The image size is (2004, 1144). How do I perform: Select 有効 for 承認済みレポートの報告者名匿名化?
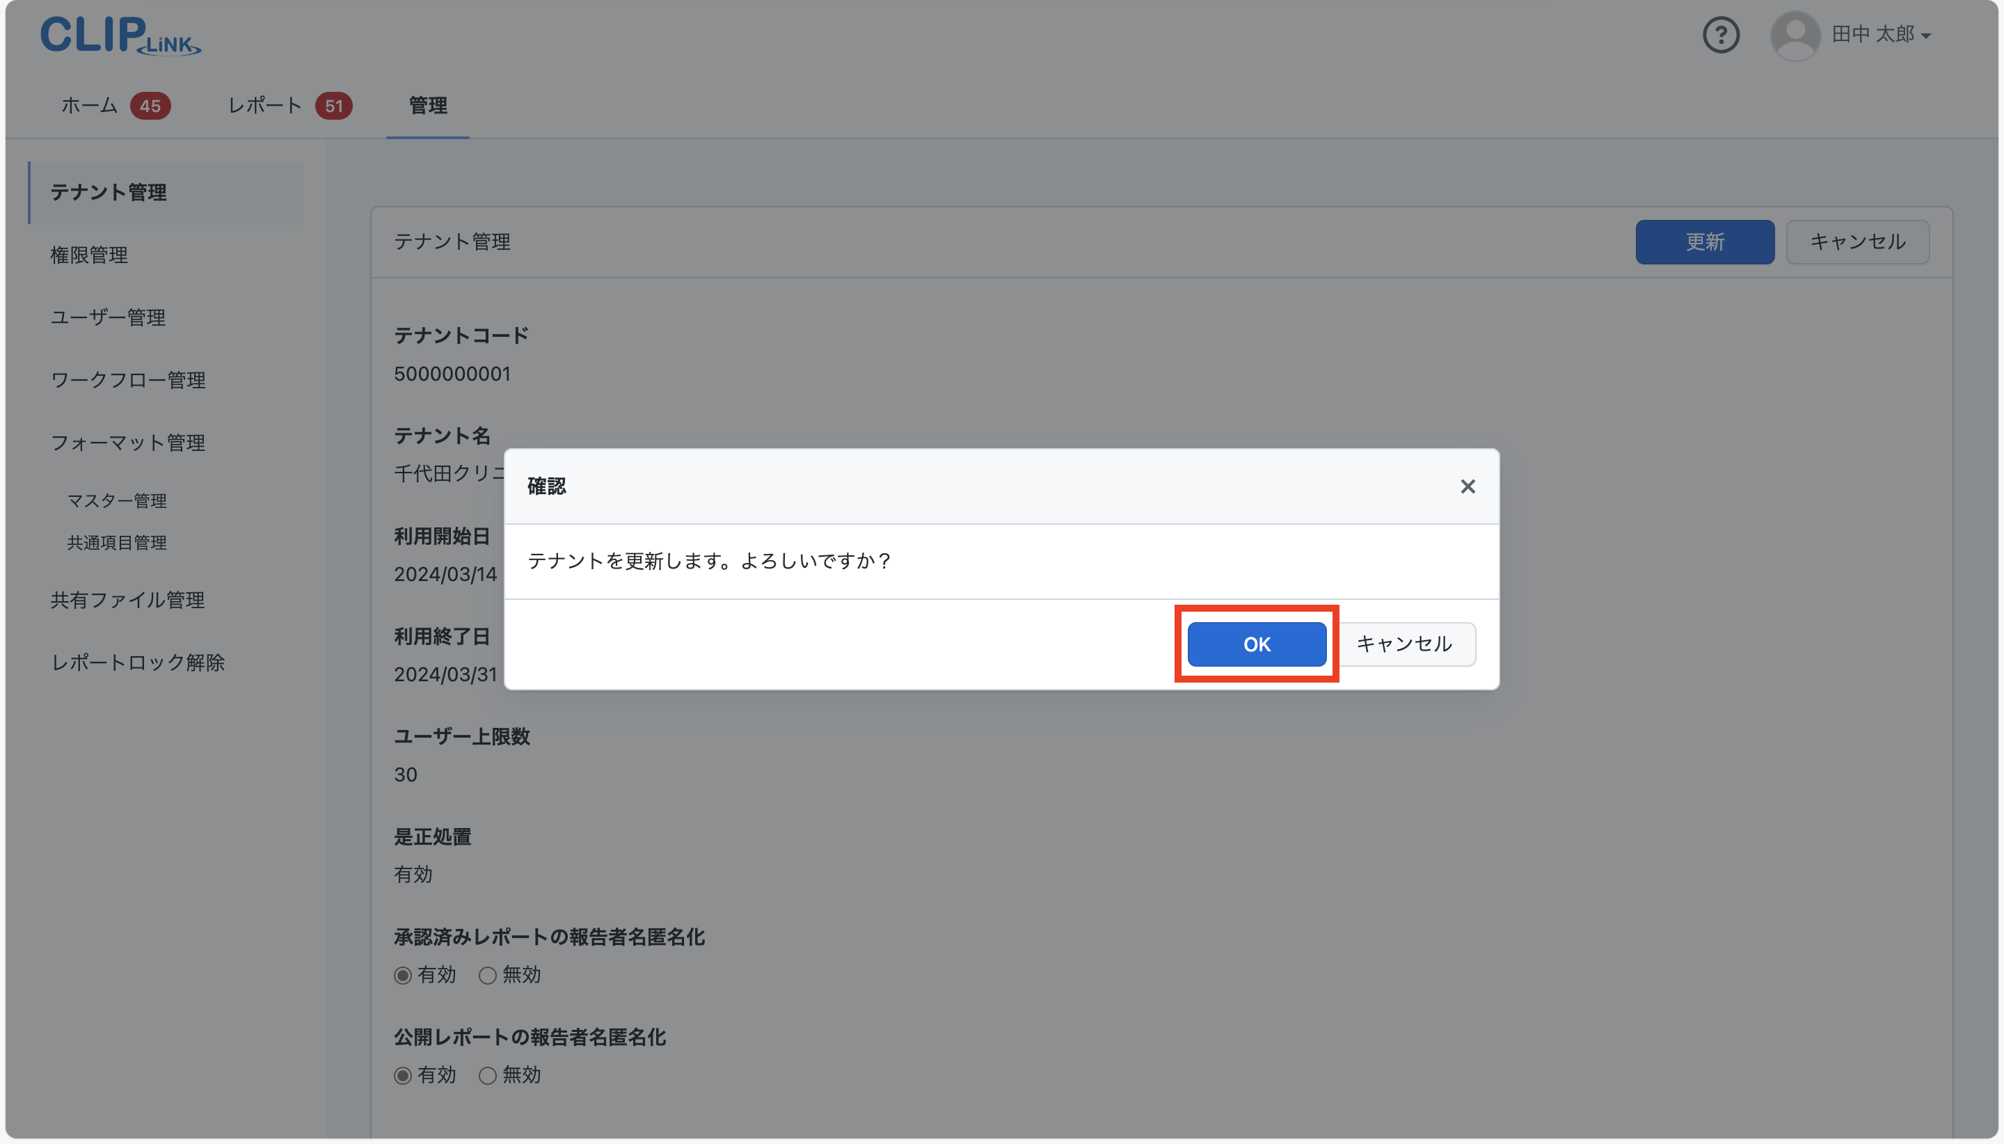[x=403, y=975]
